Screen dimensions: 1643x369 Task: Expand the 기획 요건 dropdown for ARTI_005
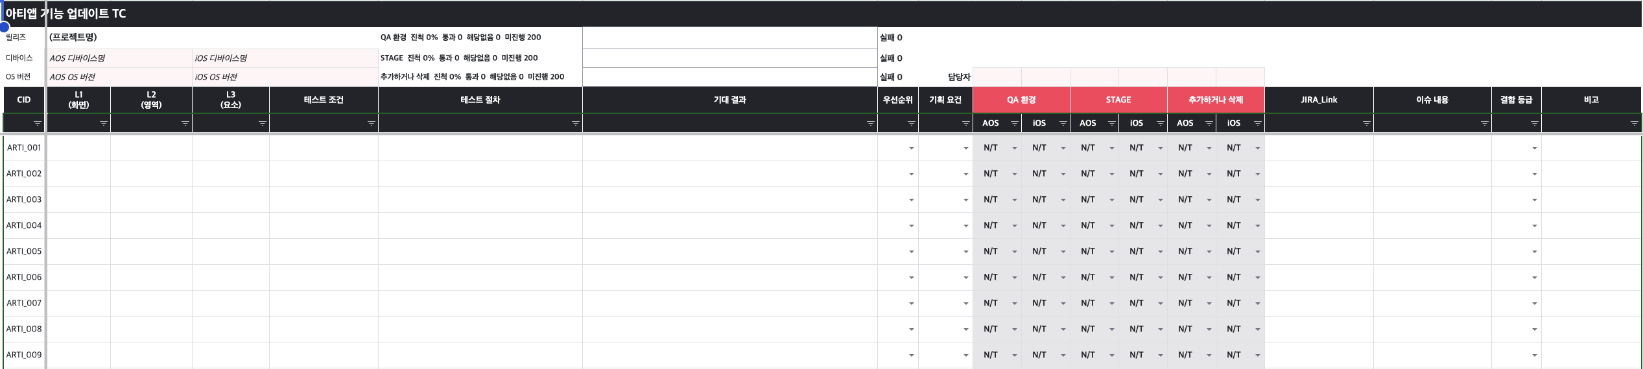point(966,252)
